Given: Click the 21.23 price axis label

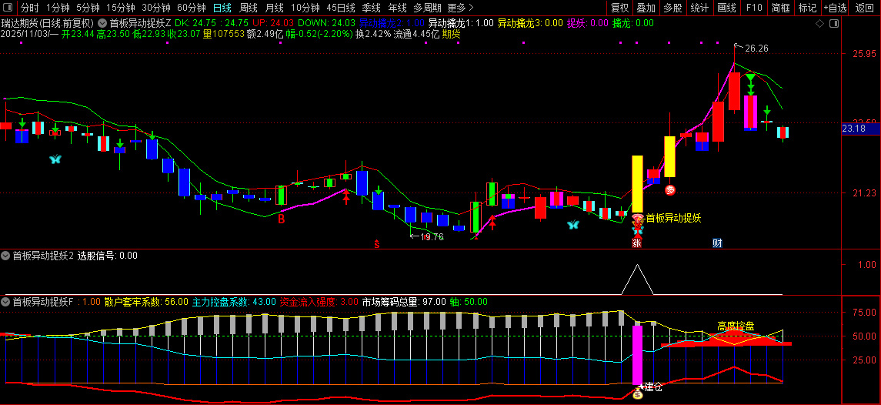Looking at the screenshot, I should (864, 193).
